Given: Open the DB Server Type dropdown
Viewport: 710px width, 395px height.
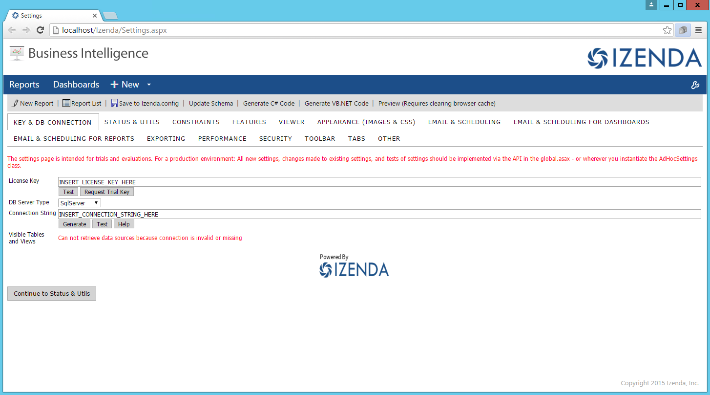Looking at the screenshot, I should (80, 203).
